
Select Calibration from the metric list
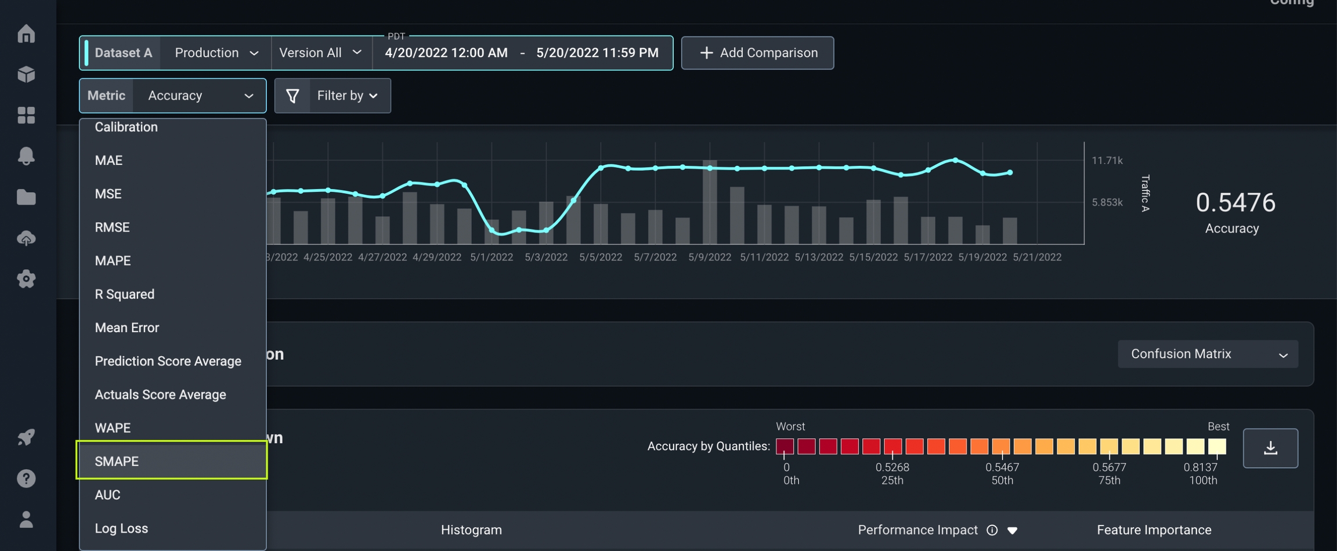tap(172, 127)
